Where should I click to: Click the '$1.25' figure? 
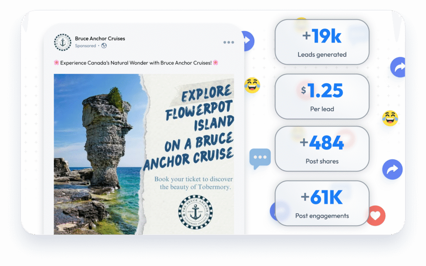pos(322,90)
